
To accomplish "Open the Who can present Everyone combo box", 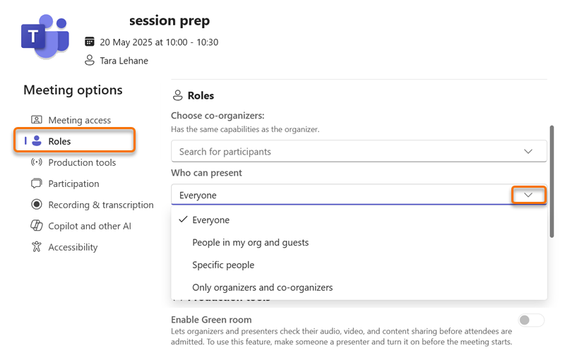I will [339, 195].
